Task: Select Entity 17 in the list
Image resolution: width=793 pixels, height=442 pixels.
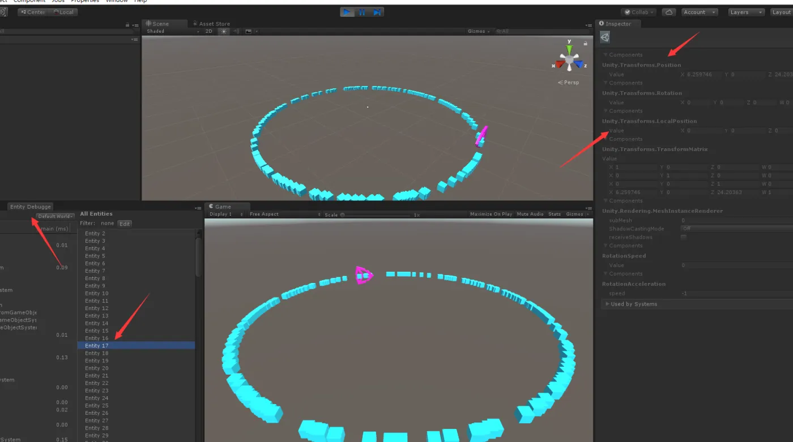Action: click(136, 345)
